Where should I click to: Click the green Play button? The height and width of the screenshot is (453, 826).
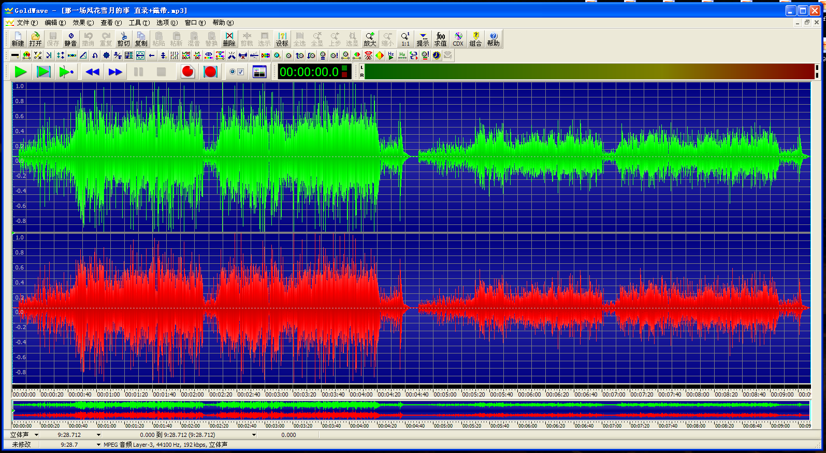21,72
